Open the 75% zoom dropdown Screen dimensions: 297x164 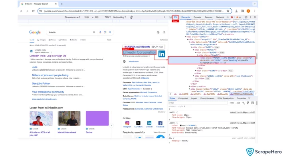pyautogui.click(x=108, y=17)
